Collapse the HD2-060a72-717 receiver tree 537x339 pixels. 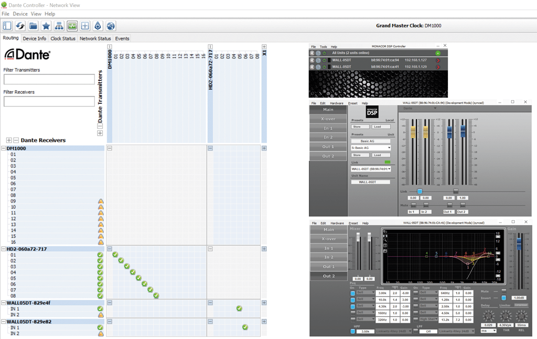(x=4, y=249)
